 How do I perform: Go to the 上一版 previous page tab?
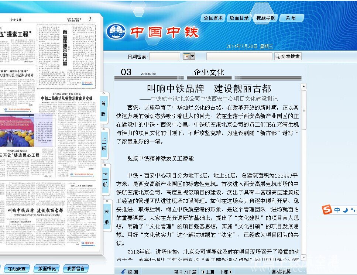tap(104, 144)
